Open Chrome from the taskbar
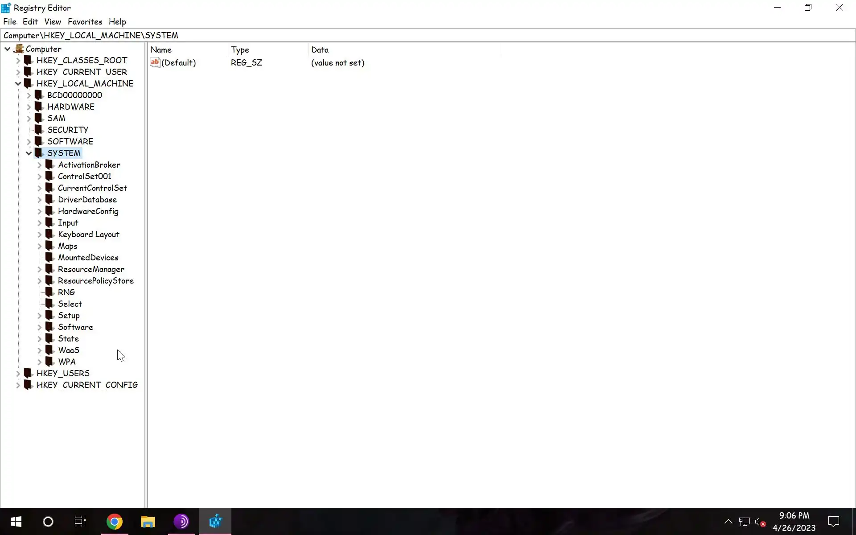The width and height of the screenshot is (856, 535). coord(115,521)
